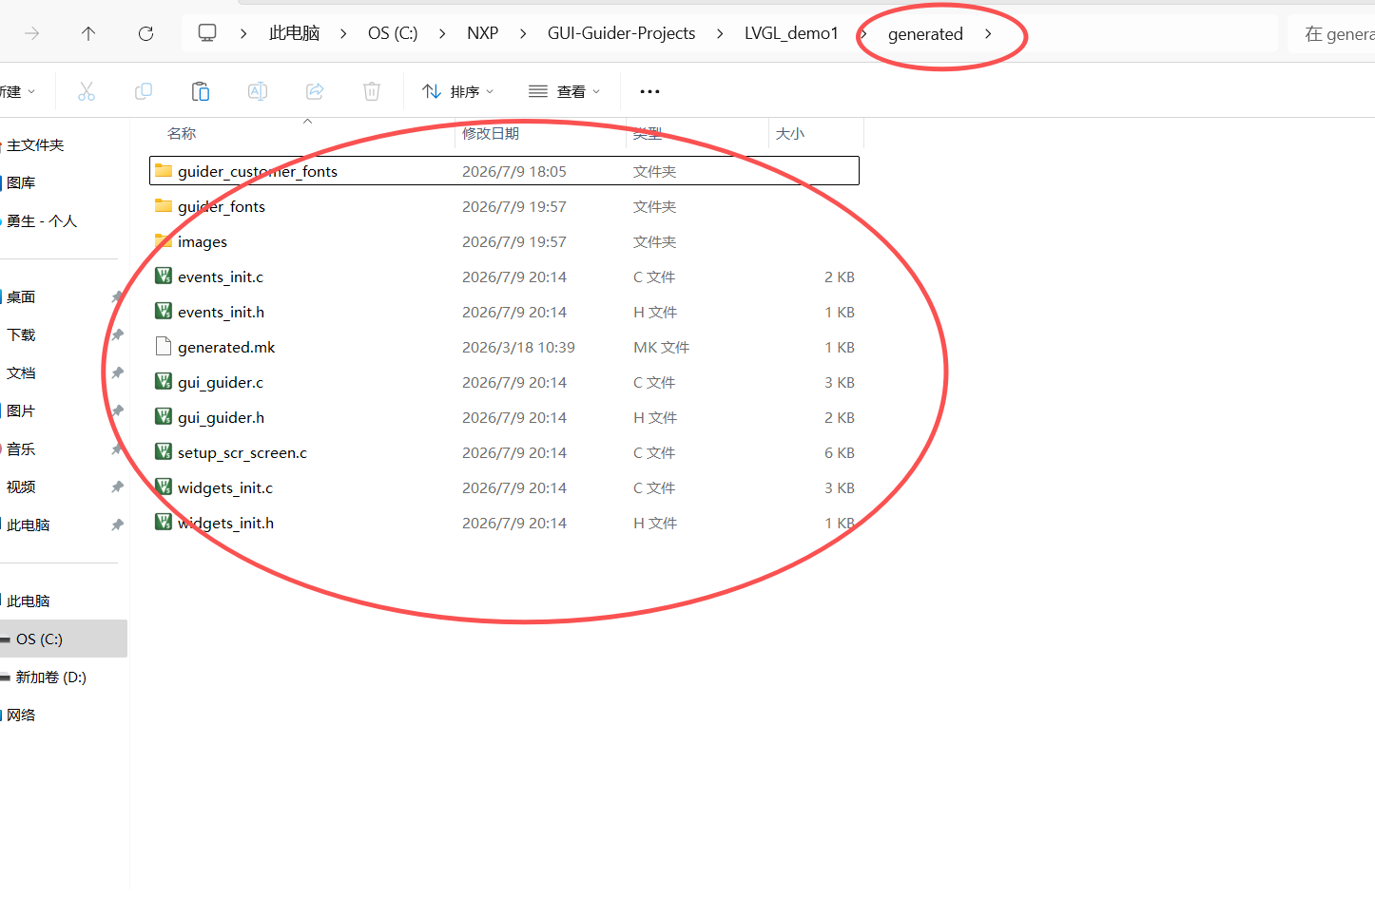The height and width of the screenshot is (897, 1375).
Task: Click the Paste clipboard icon
Action: pyautogui.click(x=201, y=91)
